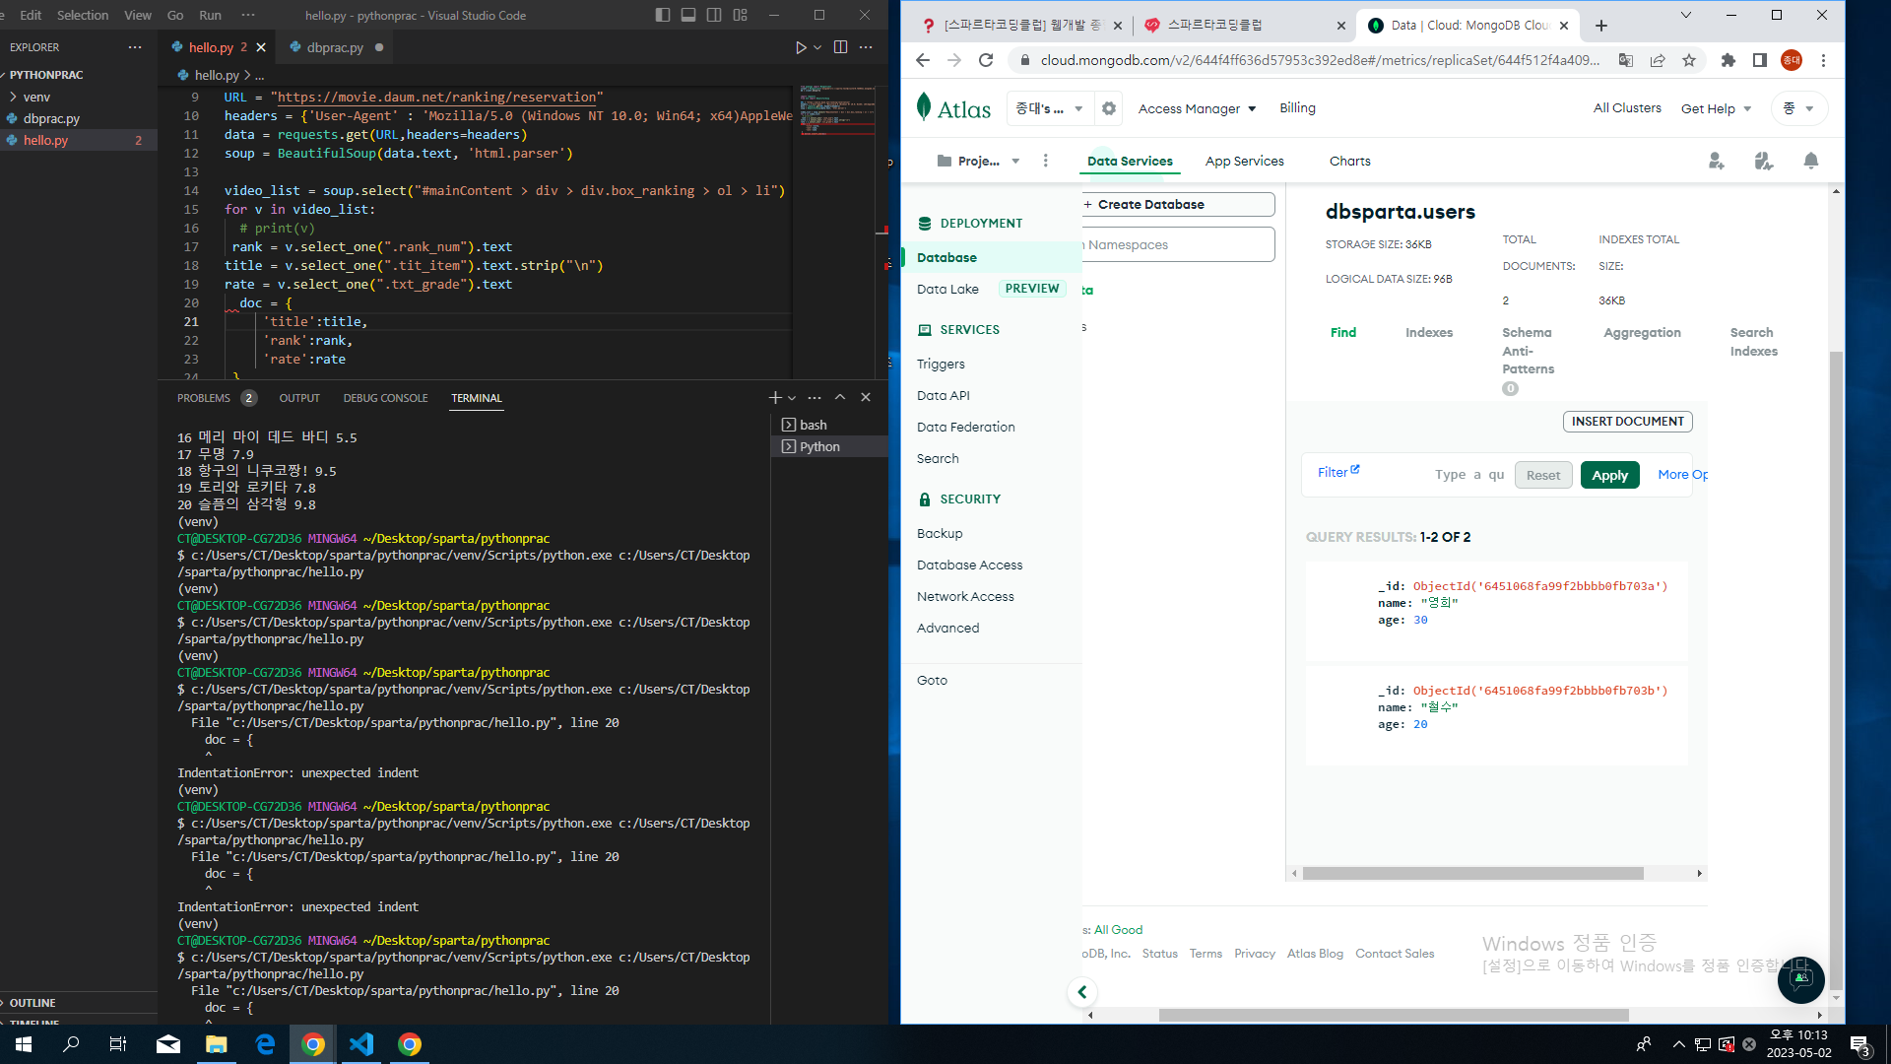Image resolution: width=1891 pixels, height=1064 pixels.
Task: Split the VS Code editor right
Action: [x=840, y=47]
